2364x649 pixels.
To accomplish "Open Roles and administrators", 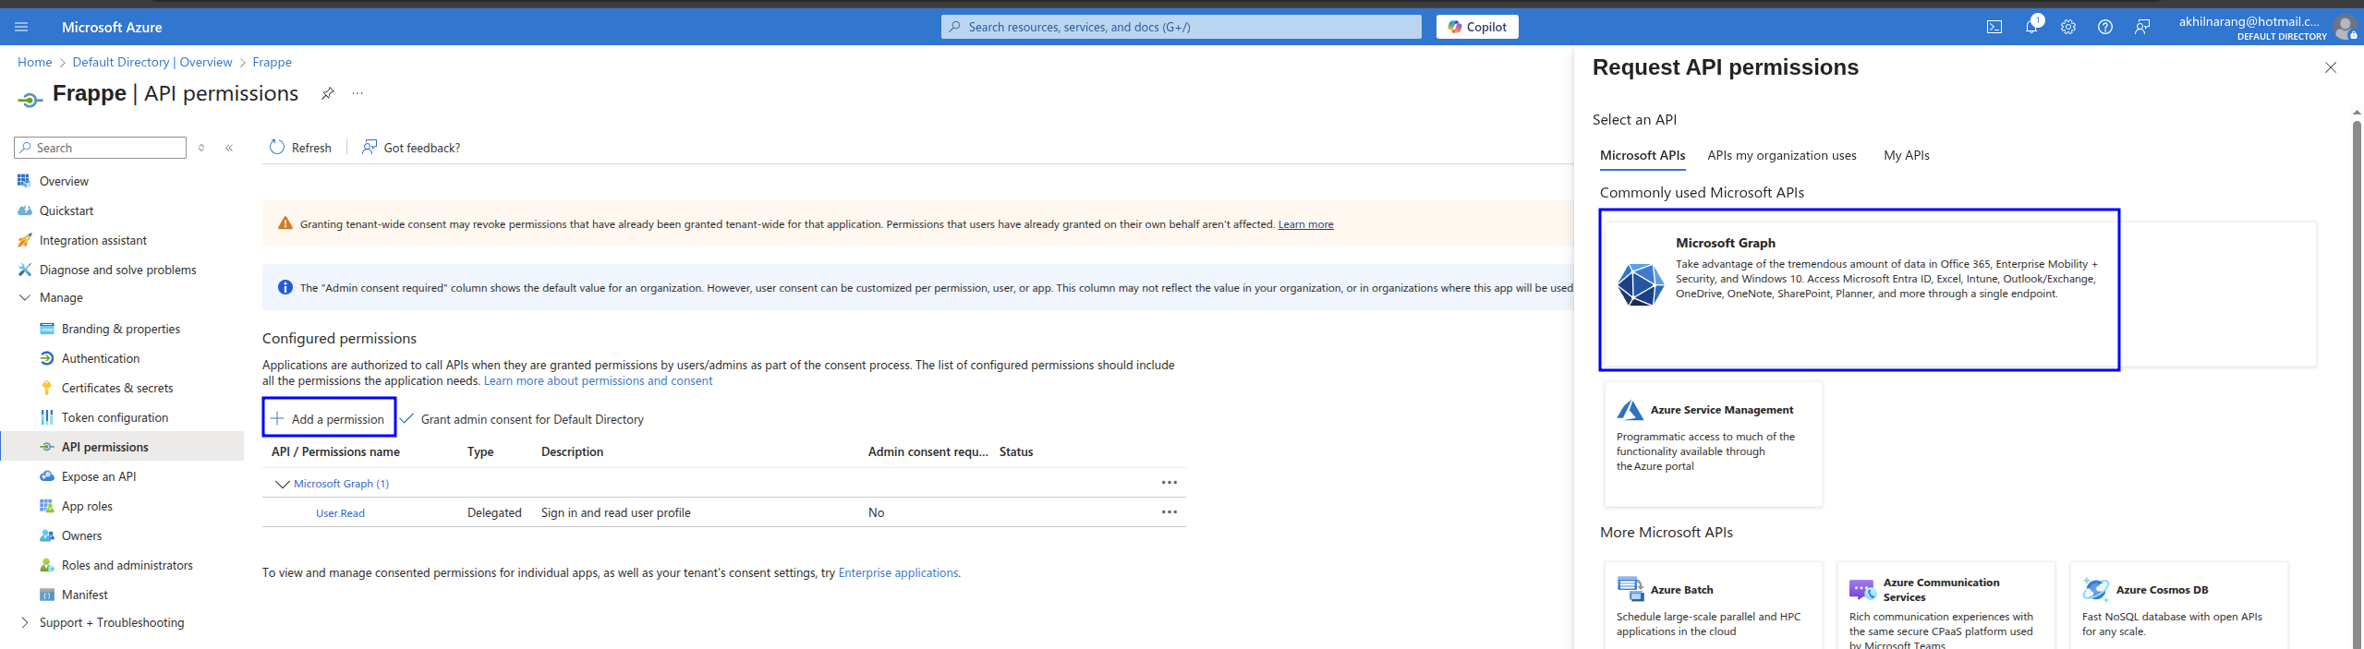I will coord(127,565).
